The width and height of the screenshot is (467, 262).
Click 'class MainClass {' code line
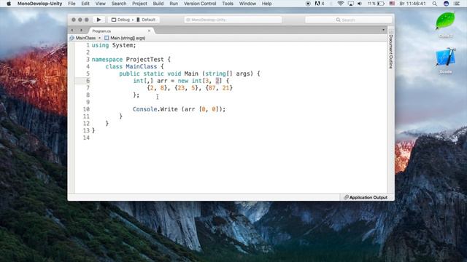pyautogui.click(x=134, y=66)
